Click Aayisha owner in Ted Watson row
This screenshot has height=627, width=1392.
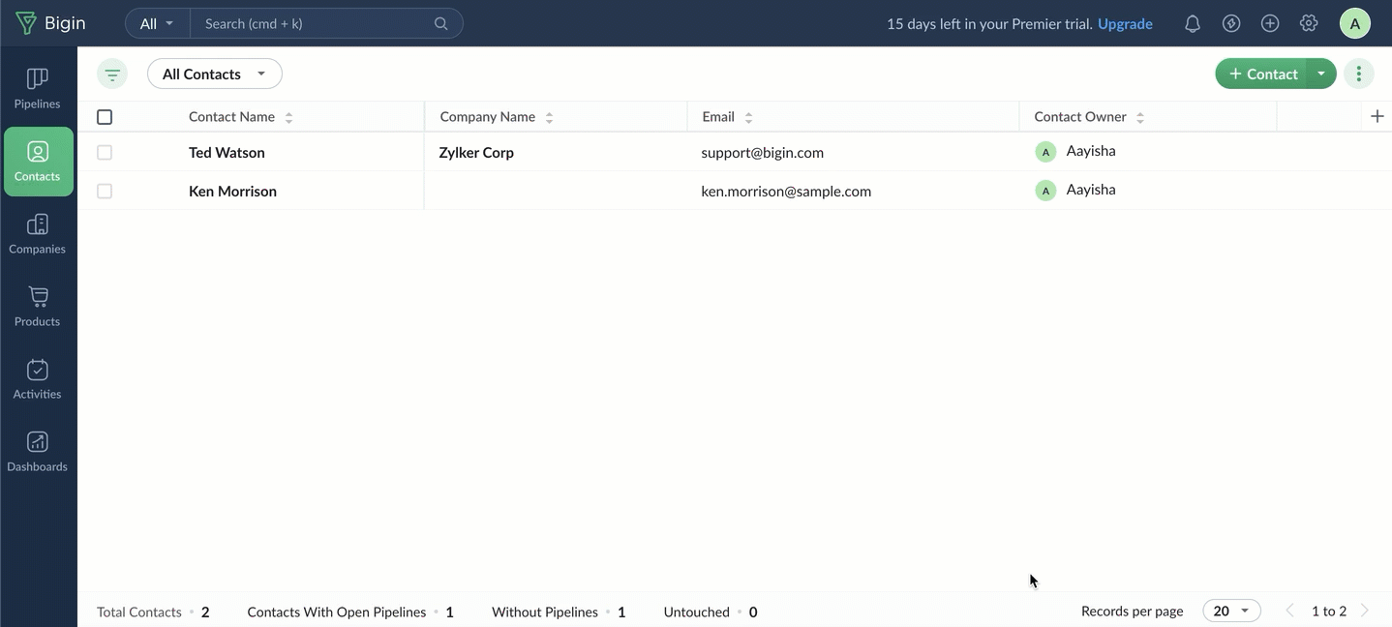coord(1091,151)
